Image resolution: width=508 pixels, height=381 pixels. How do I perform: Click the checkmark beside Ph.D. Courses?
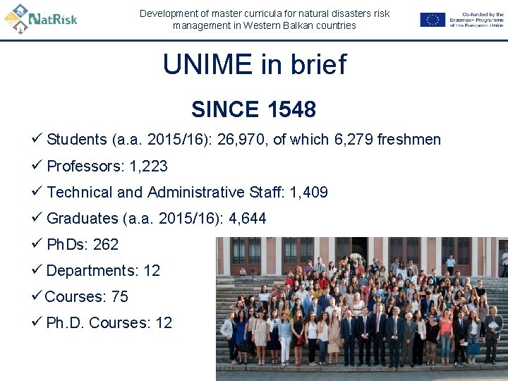tap(37, 321)
